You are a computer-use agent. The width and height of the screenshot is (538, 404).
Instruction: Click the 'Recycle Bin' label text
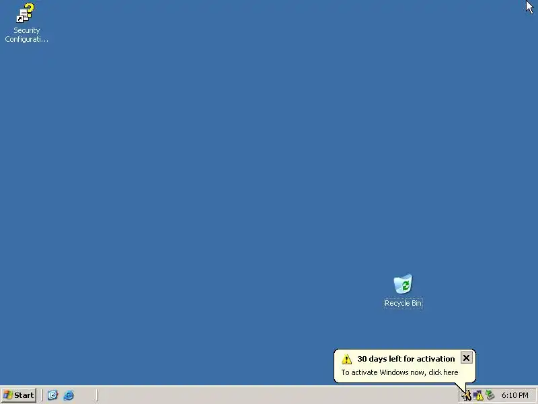[x=403, y=303]
